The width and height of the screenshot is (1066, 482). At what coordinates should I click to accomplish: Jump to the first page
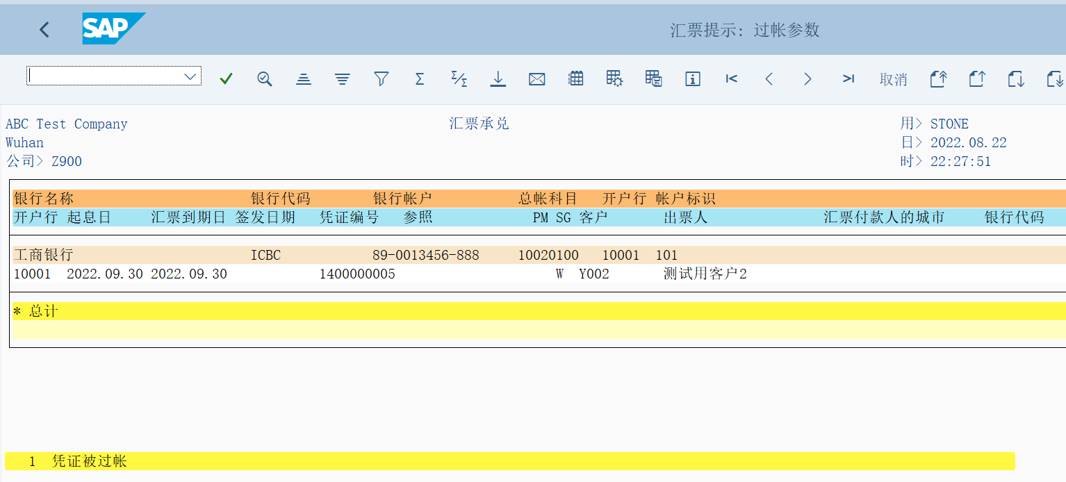click(731, 78)
